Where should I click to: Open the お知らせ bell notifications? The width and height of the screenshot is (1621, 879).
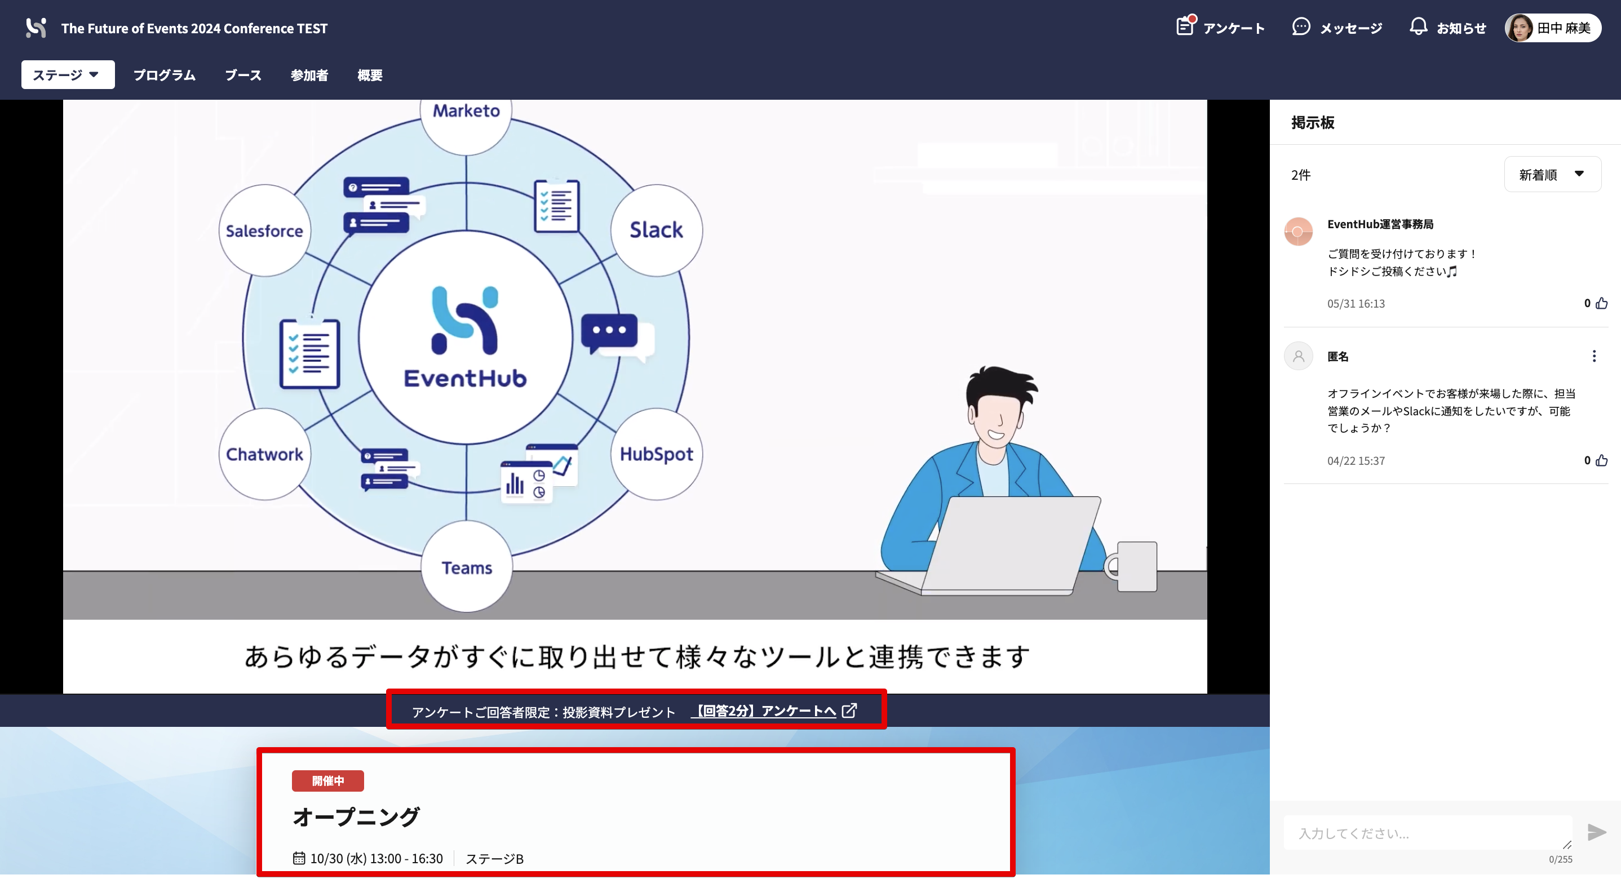coord(1418,27)
